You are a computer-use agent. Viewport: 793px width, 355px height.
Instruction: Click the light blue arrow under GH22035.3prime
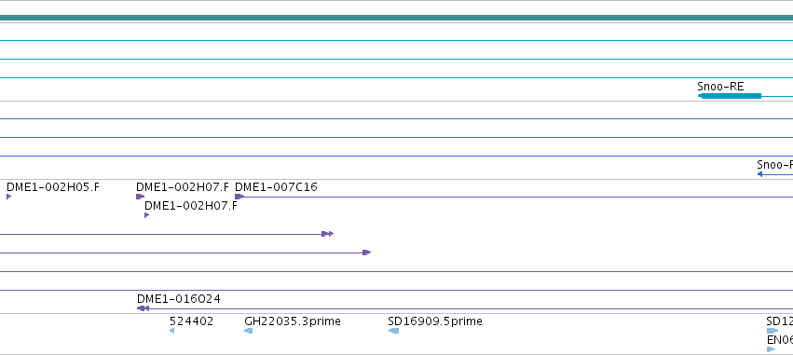click(x=248, y=331)
